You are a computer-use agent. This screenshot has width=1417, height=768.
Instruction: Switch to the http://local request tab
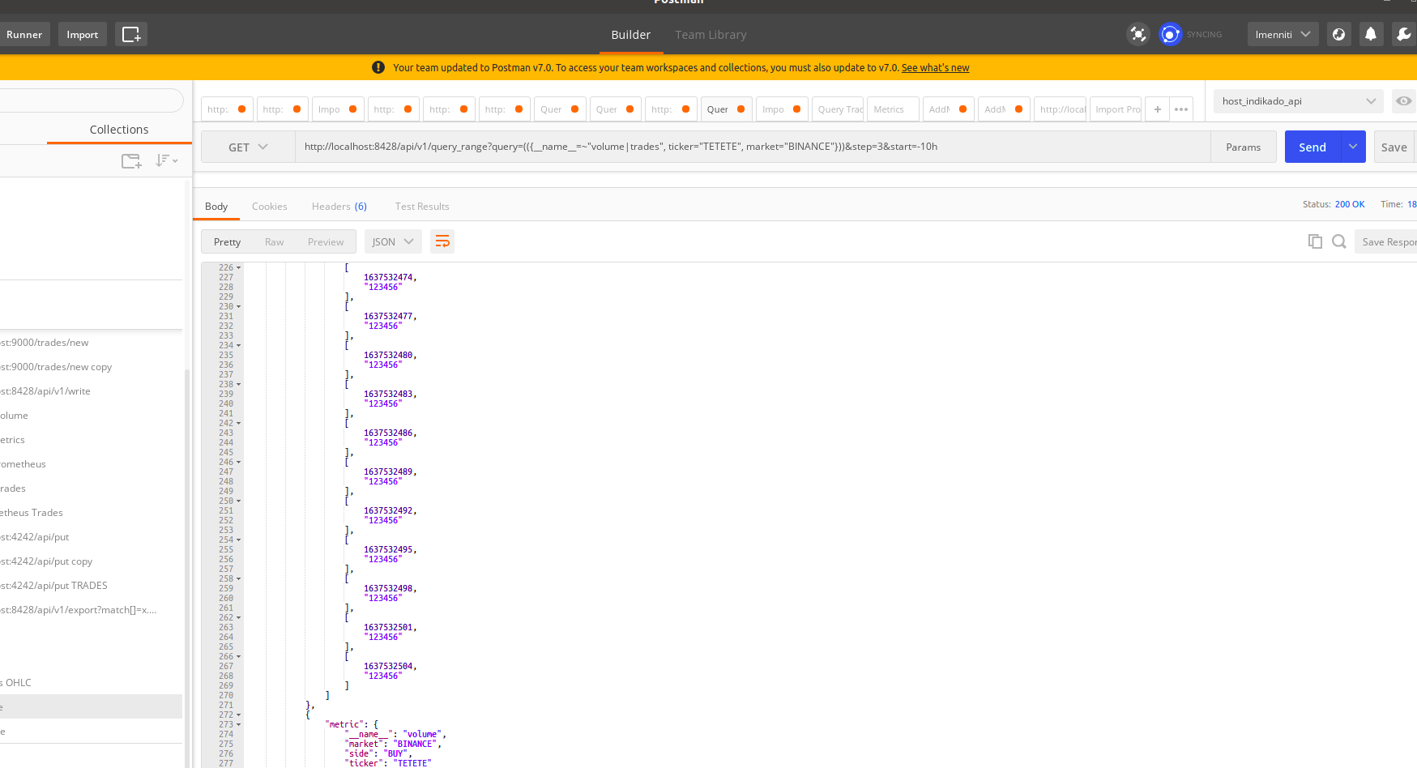click(1061, 109)
